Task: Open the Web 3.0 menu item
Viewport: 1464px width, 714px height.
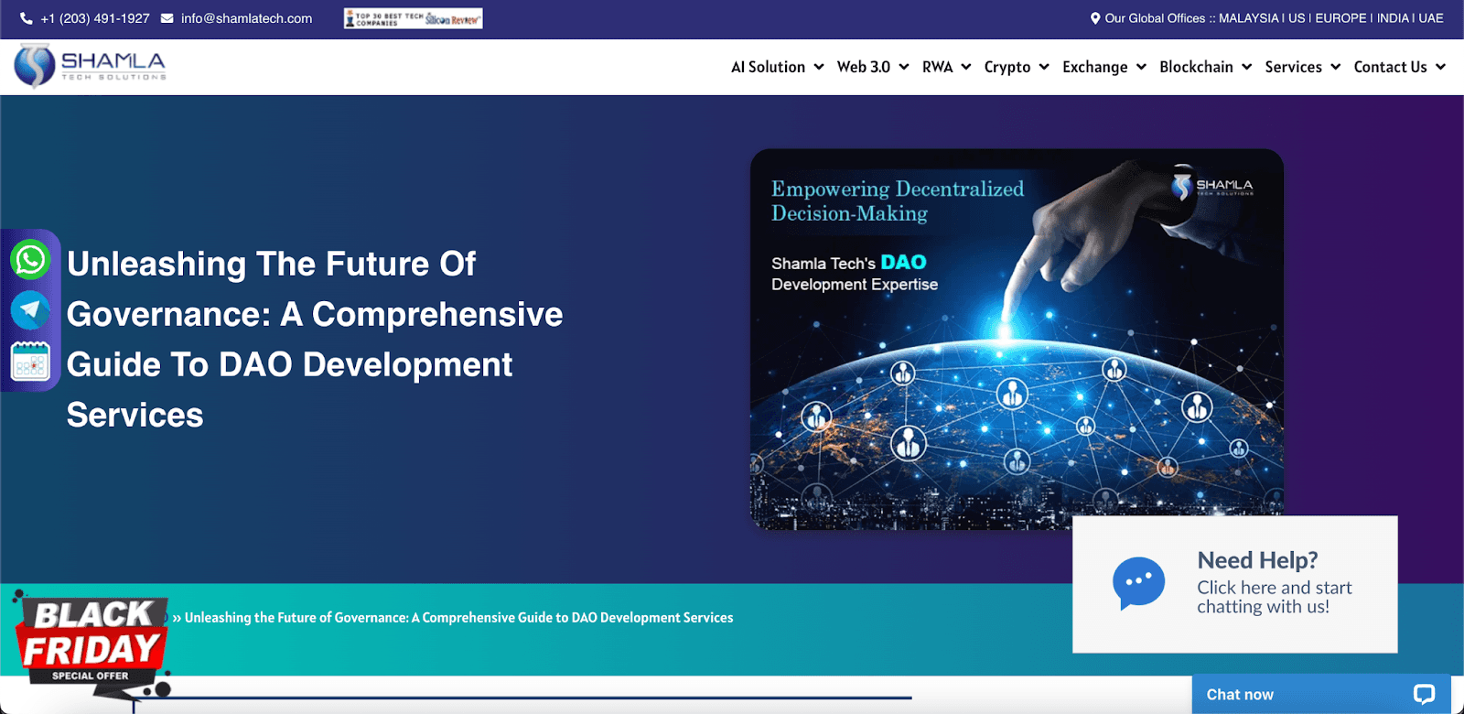Action: tap(864, 67)
